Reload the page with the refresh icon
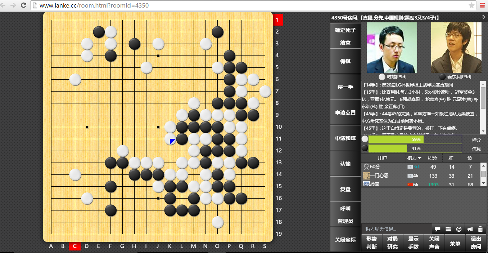The height and width of the screenshot is (253, 488). tap(24, 5)
